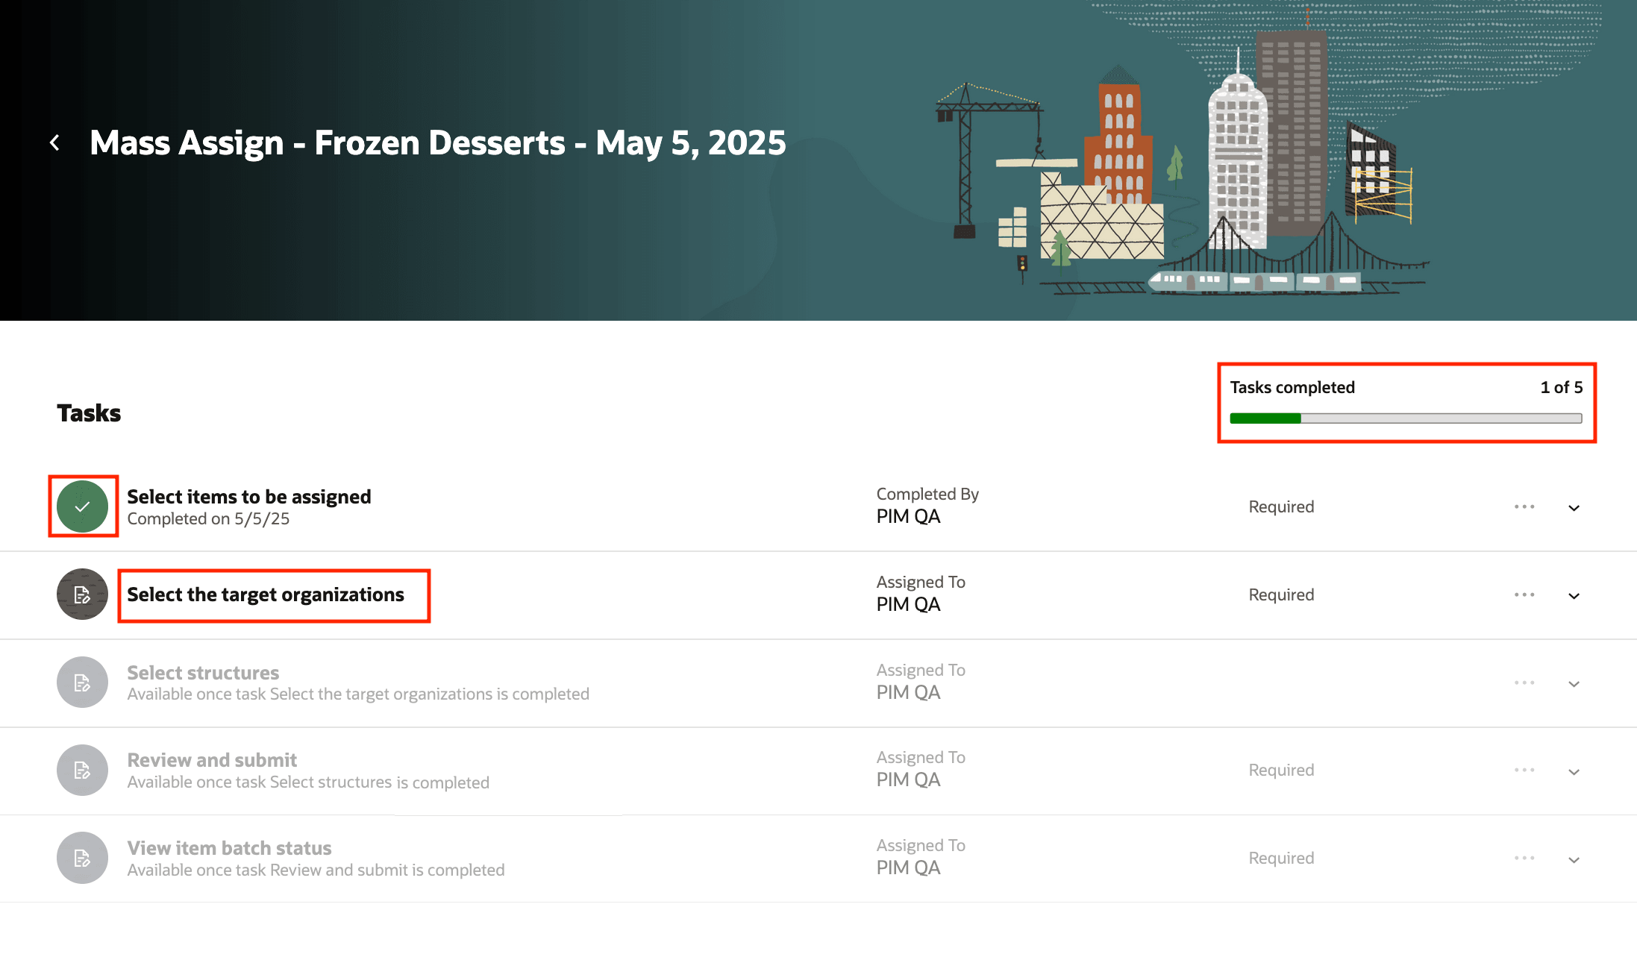The height and width of the screenshot is (957, 1637).
Task: Open more actions for Select items to be assigned
Action: pyautogui.click(x=1524, y=506)
